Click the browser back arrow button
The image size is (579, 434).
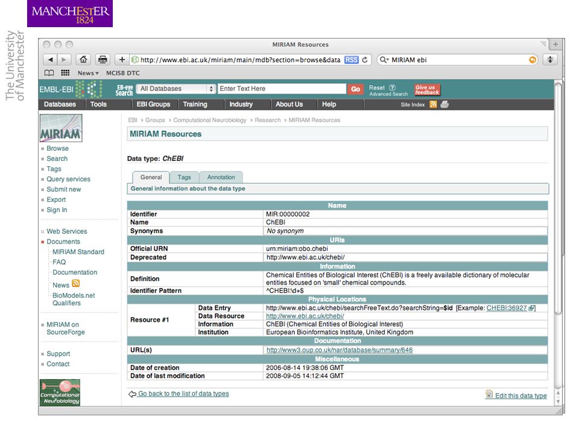(50, 60)
